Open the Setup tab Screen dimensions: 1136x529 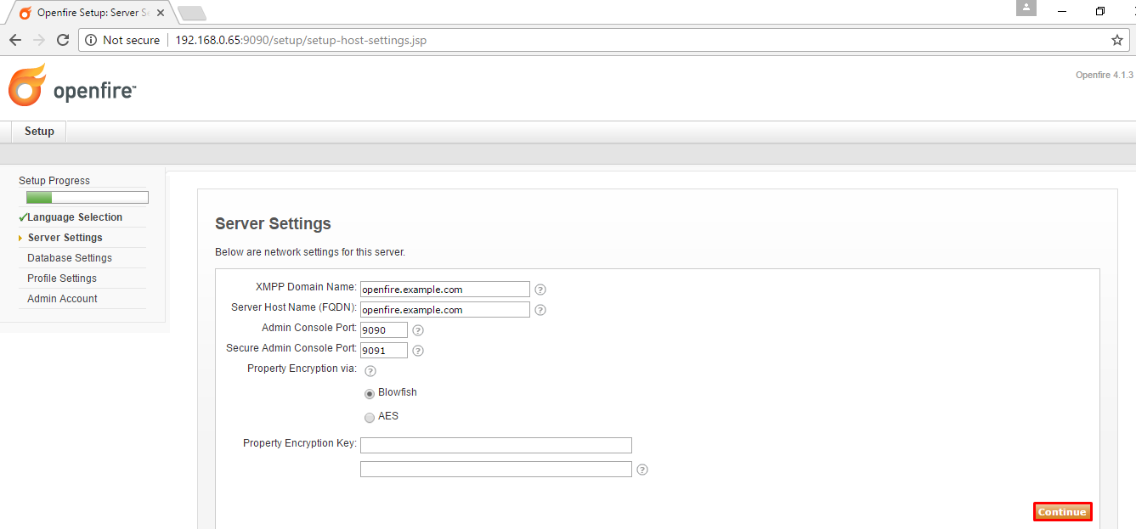click(x=39, y=132)
